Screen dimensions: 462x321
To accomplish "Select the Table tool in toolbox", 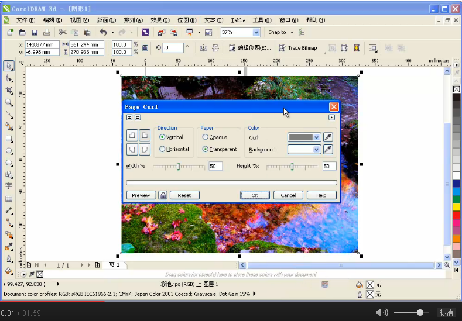I will click(x=9, y=199).
